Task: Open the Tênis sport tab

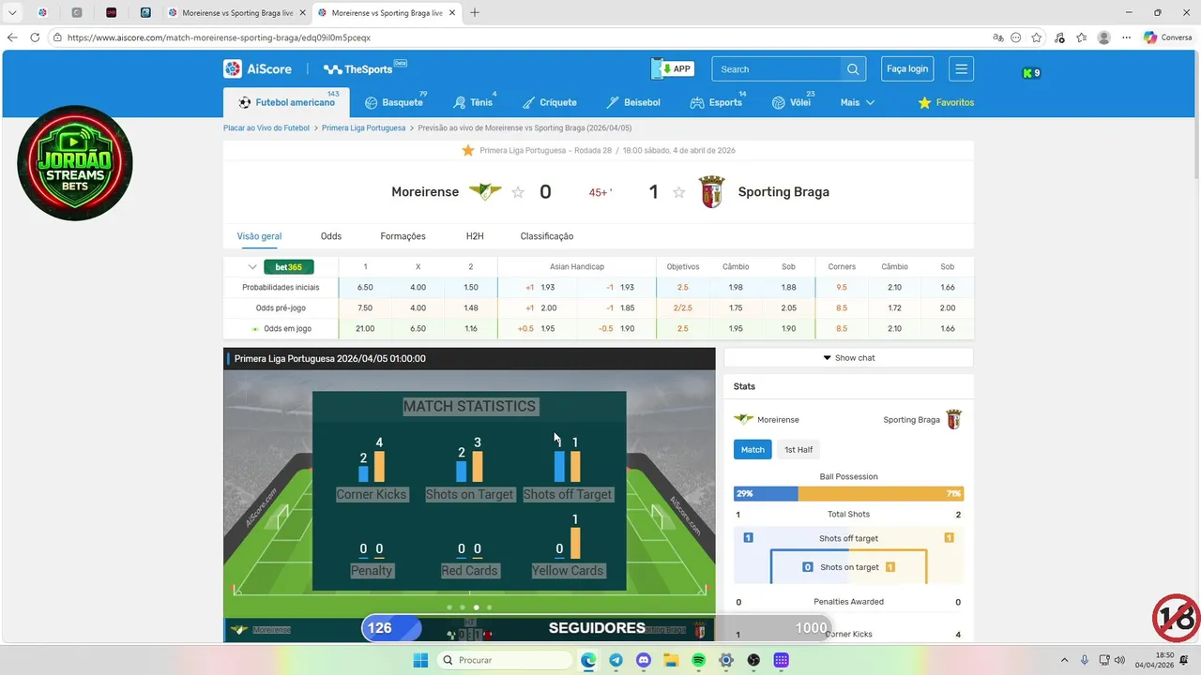Action: [x=474, y=102]
